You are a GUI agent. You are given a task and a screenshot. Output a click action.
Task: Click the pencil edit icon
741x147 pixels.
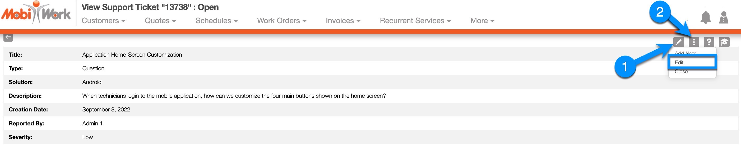[679, 42]
